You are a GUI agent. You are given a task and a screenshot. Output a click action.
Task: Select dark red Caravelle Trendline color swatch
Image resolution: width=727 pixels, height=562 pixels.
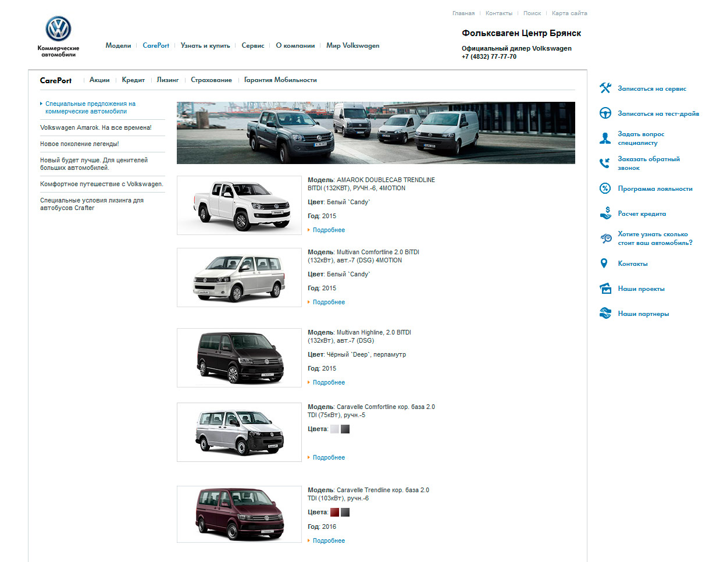tap(334, 513)
